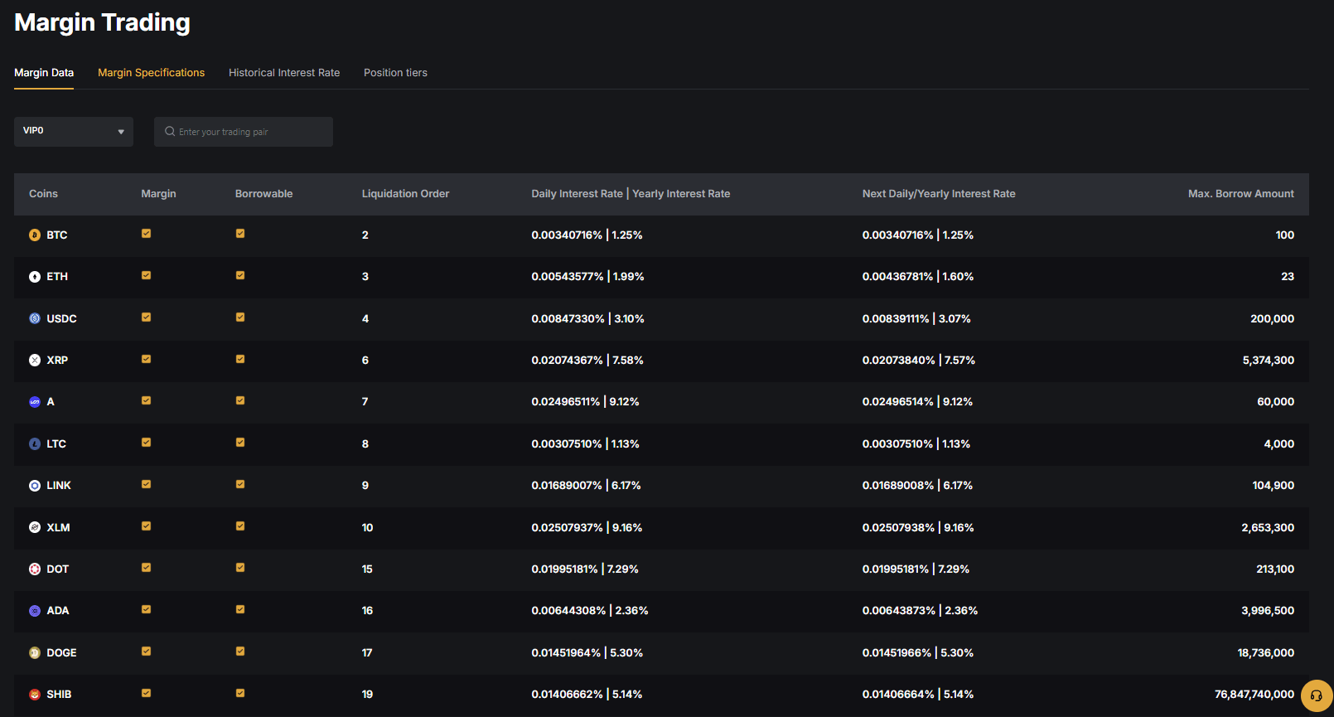Viewport: 1334px width, 717px height.
Task: Click the LINK coin icon
Action: pos(35,486)
